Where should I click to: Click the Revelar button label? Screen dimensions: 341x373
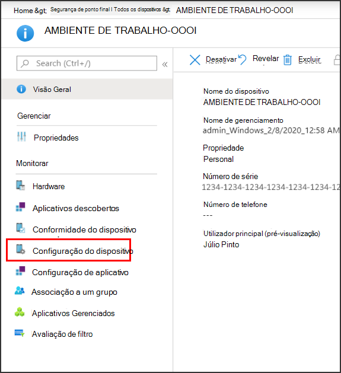[x=266, y=58]
